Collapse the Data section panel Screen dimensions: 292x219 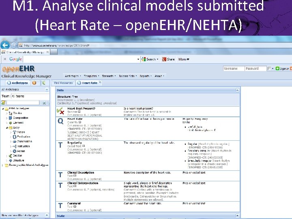coord(237,90)
